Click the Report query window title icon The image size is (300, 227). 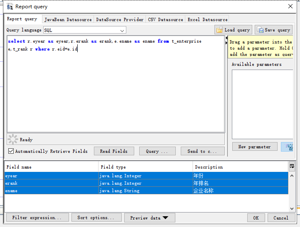(x=10, y=7)
